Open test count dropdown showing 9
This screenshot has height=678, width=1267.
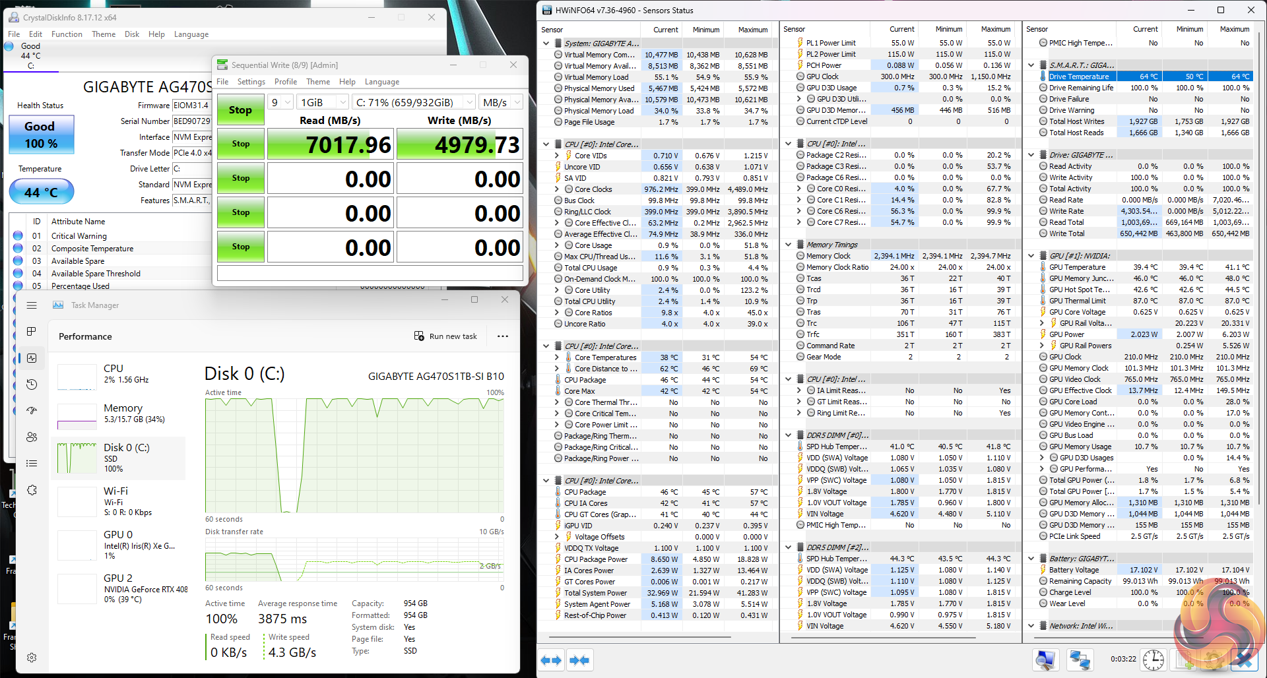point(281,102)
